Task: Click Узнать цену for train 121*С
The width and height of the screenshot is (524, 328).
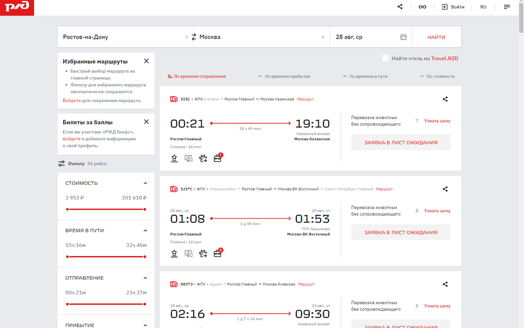Action: click(x=437, y=211)
